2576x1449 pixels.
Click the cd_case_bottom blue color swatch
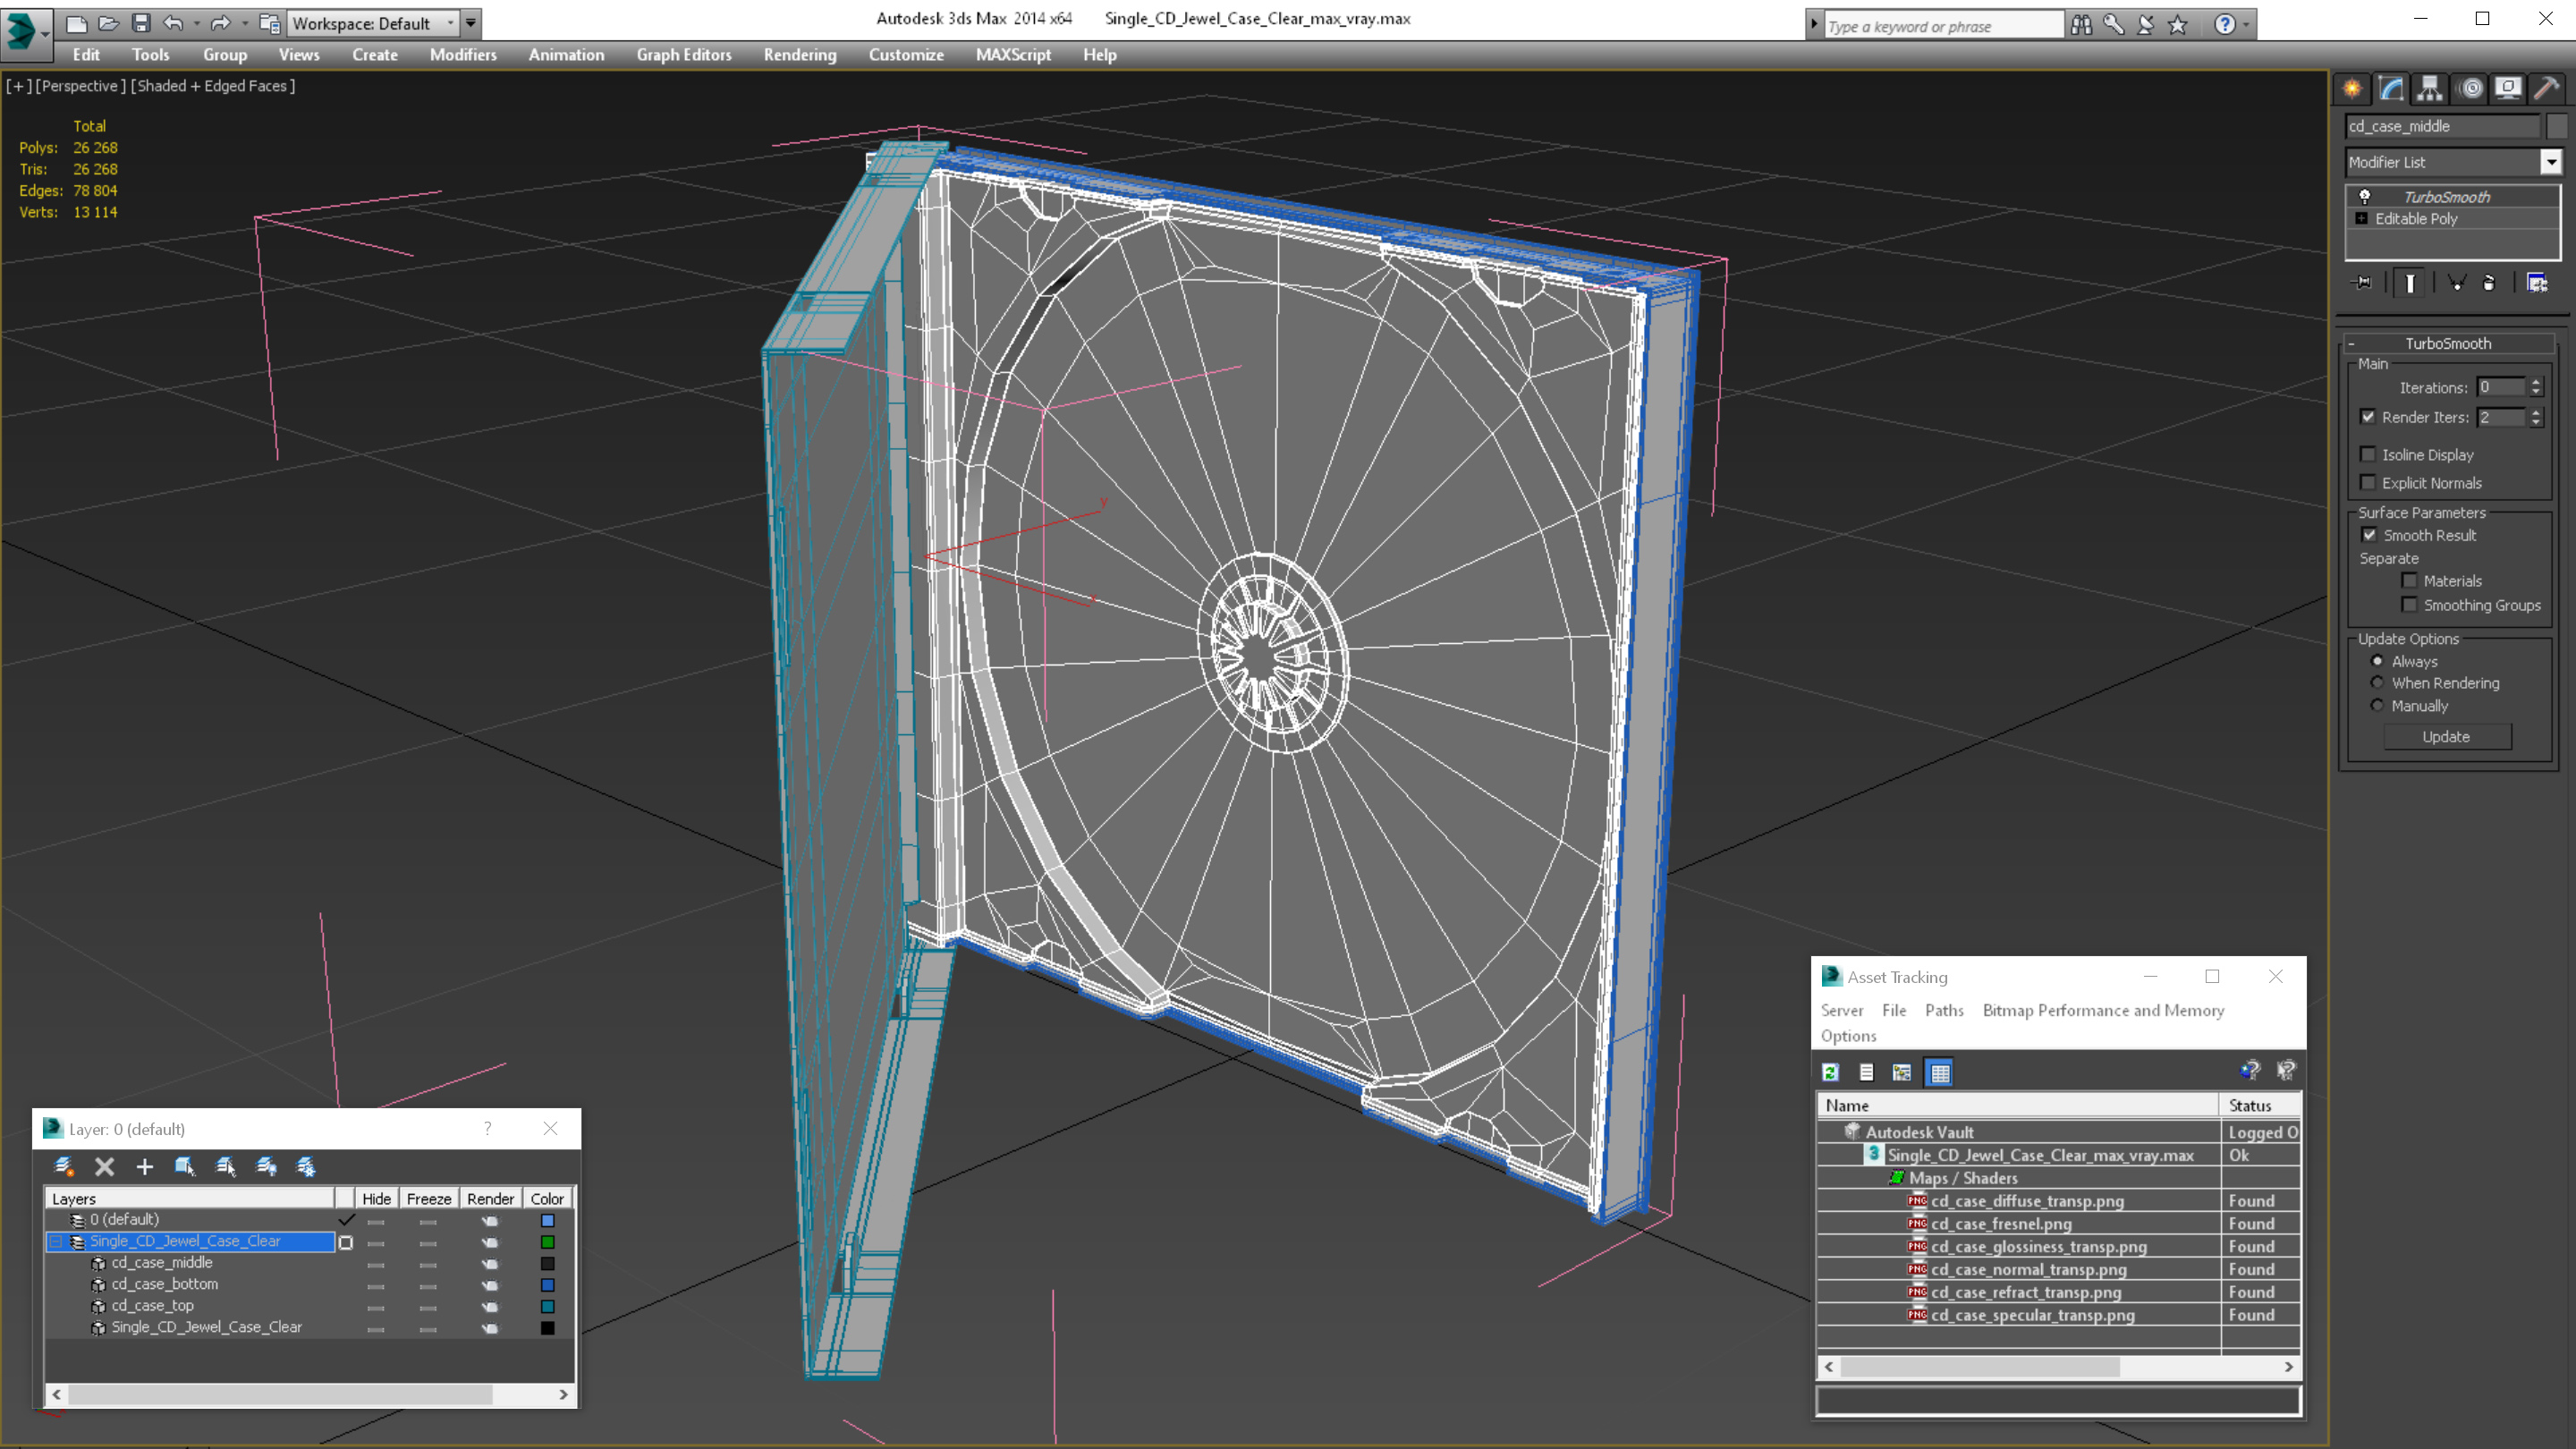(547, 1285)
